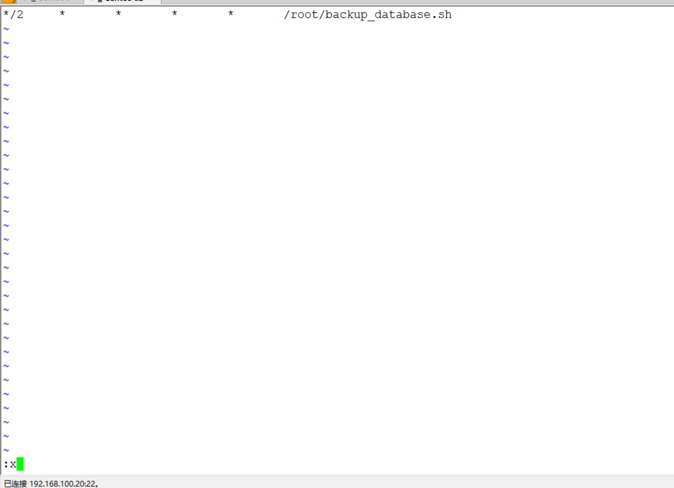Click the "/root/backup_database.sh" script path
The image size is (674, 488).
point(368,15)
